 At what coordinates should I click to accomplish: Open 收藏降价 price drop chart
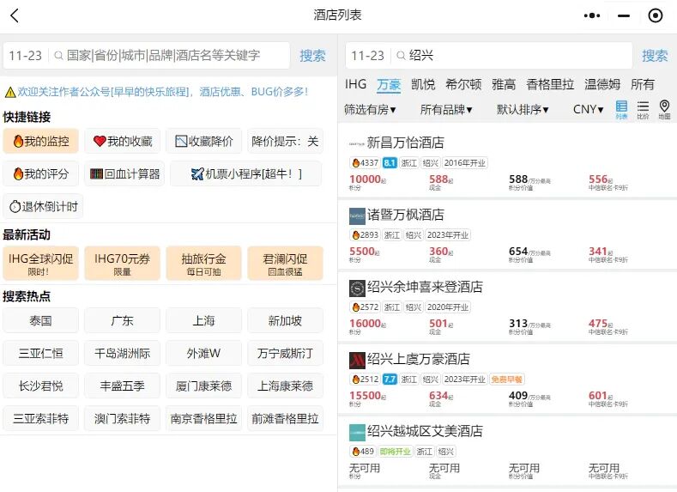click(x=204, y=141)
